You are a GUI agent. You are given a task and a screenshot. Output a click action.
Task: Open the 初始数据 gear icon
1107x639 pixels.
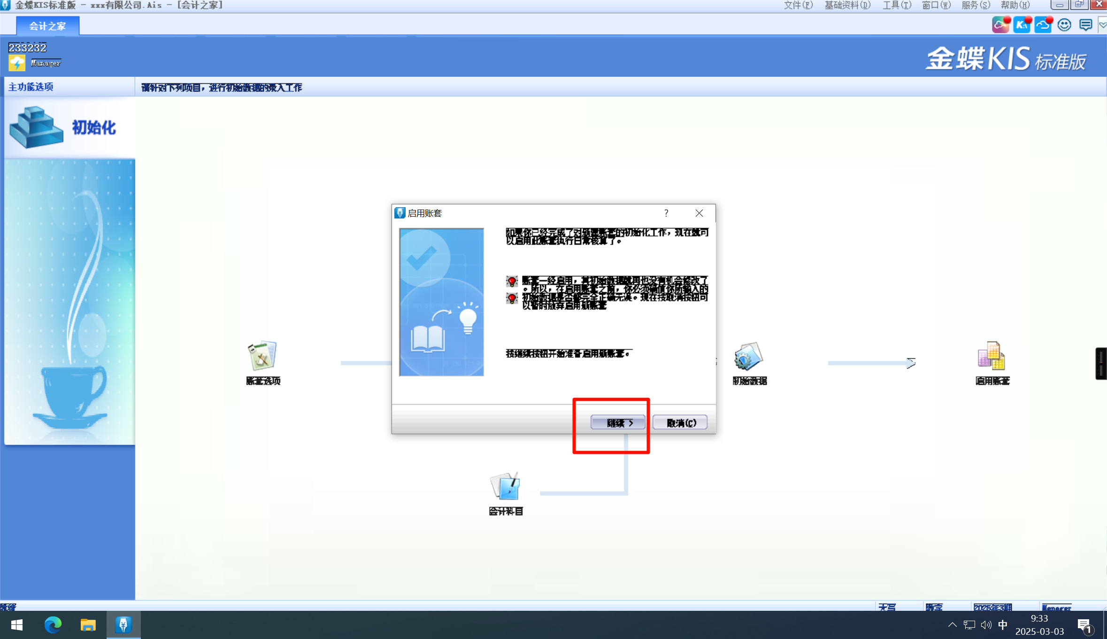point(748,356)
